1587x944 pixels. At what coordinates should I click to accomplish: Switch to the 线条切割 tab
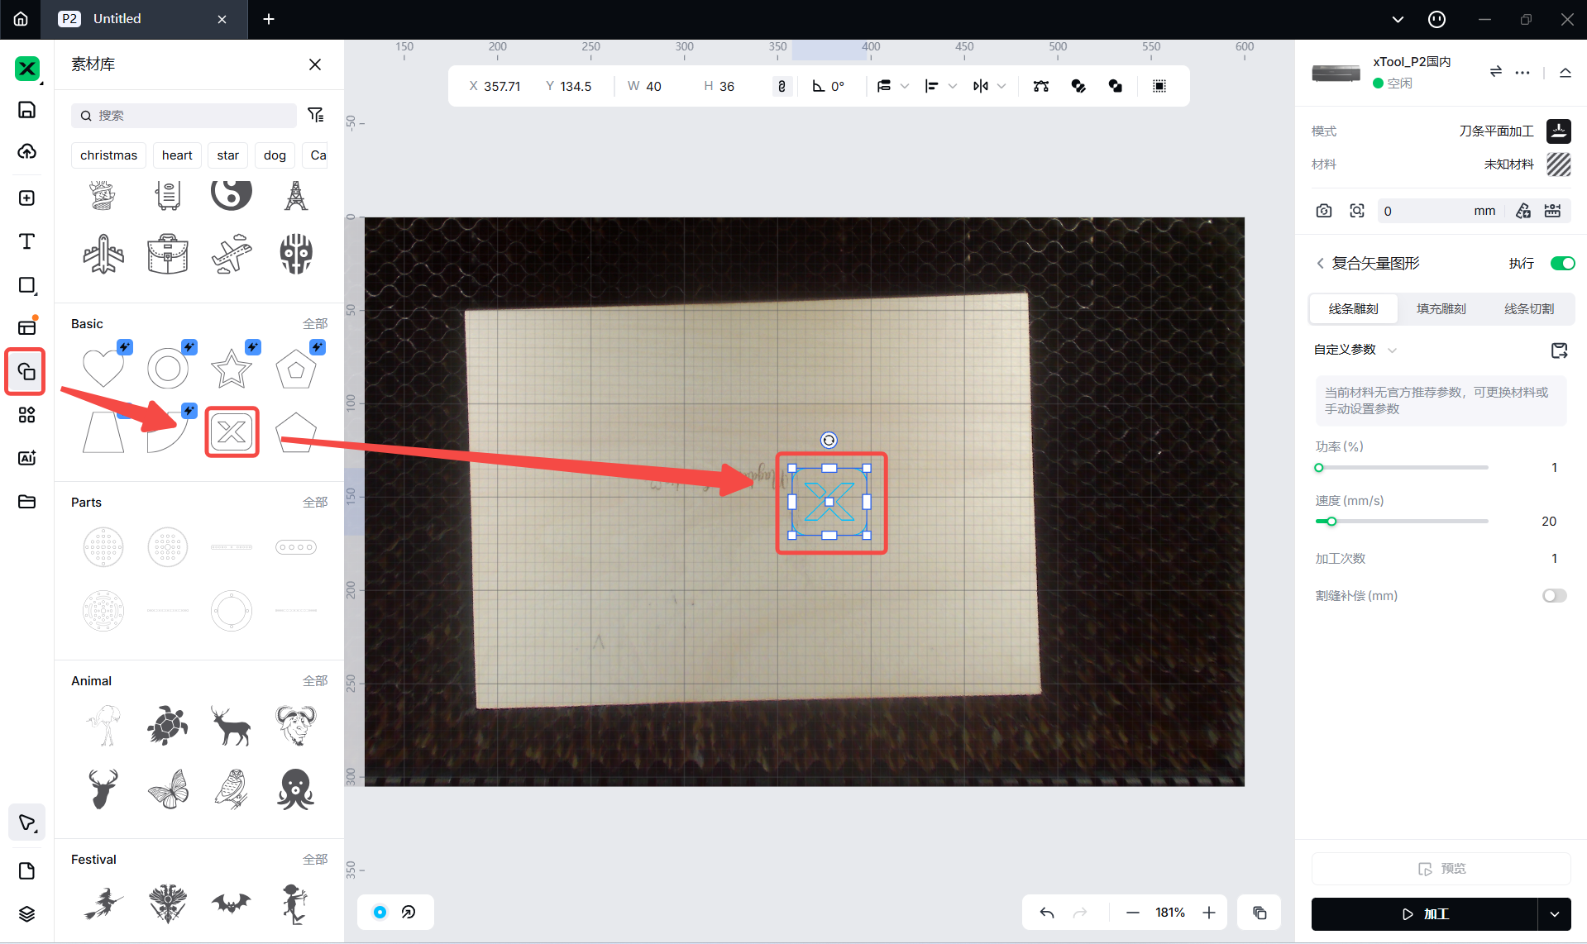pos(1528,309)
